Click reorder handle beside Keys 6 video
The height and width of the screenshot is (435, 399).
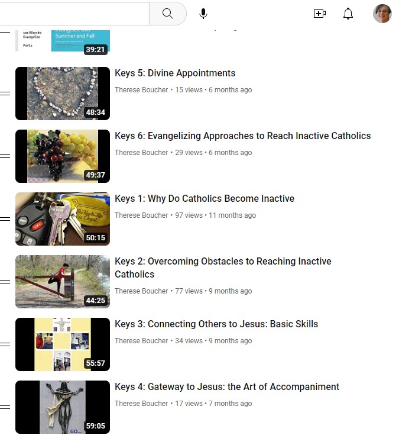[5, 156]
